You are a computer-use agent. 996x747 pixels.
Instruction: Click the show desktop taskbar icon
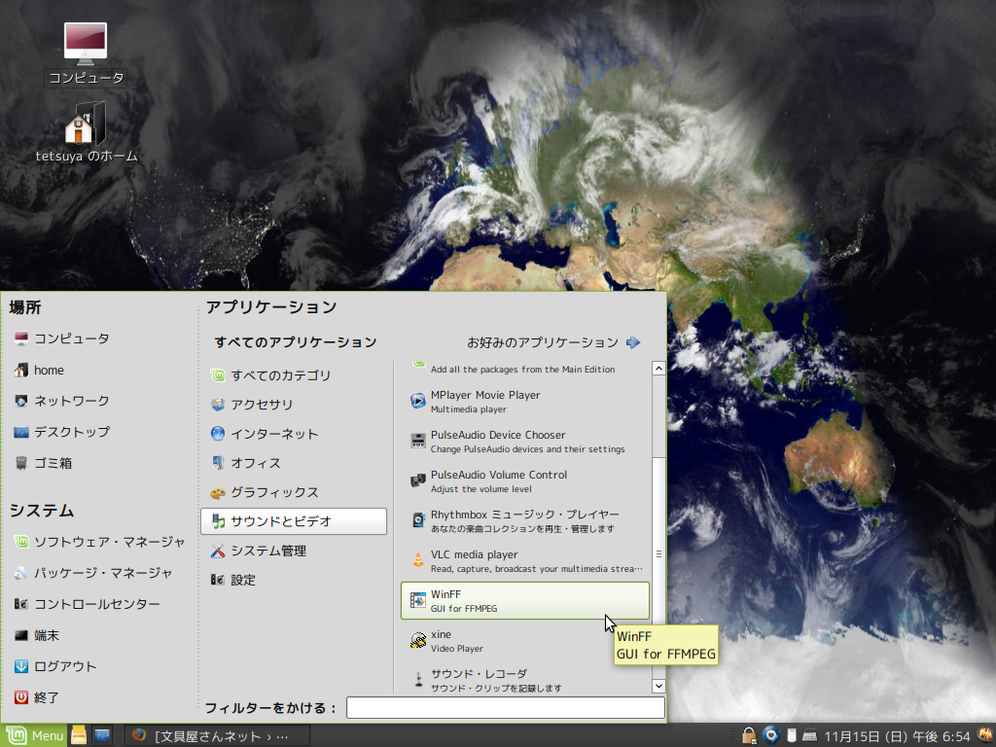101,735
